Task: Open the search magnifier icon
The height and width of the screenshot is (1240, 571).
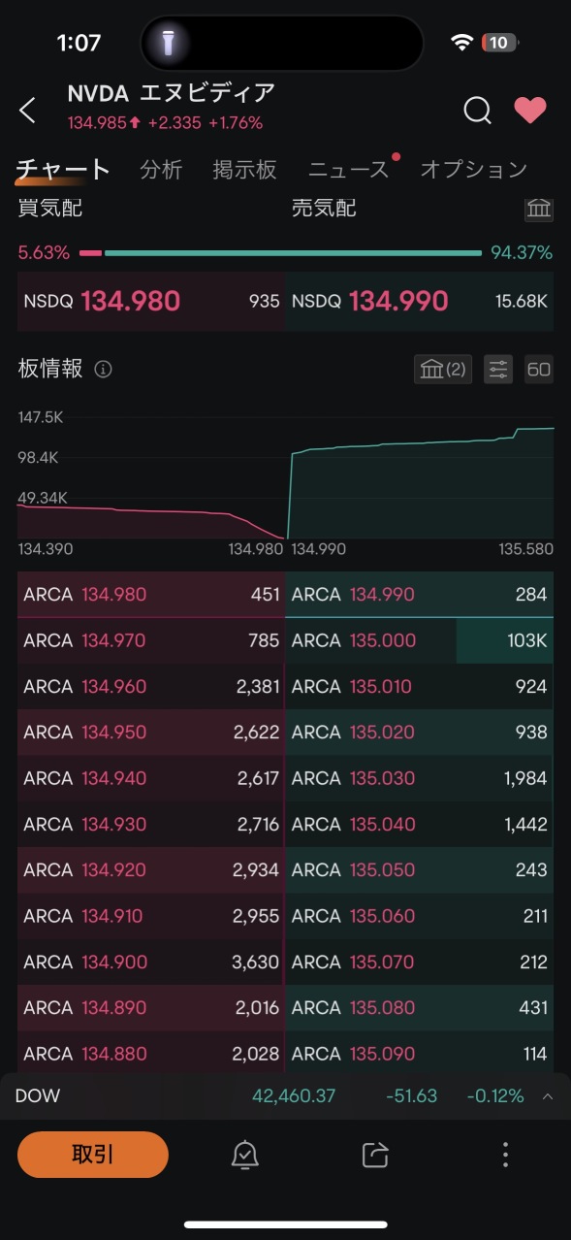Action: [x=477, y=111]
